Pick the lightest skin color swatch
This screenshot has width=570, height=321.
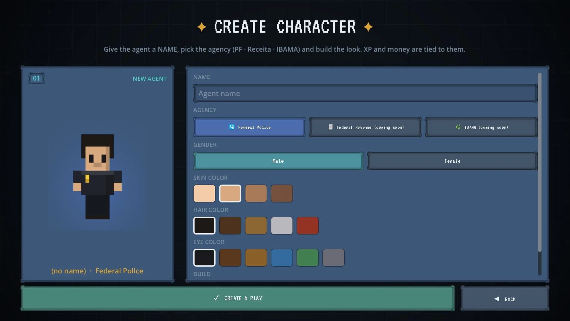[x=204, y=193]
